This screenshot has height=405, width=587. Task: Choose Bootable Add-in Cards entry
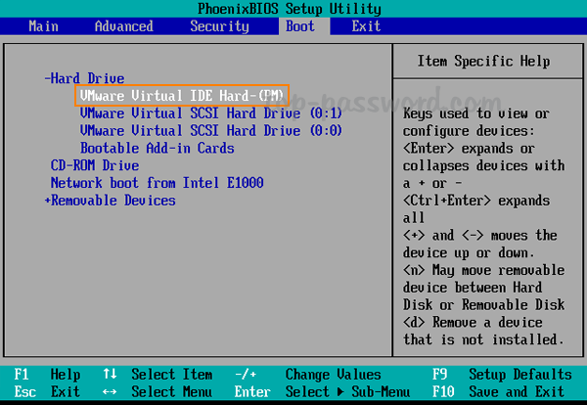coord(157,149)
